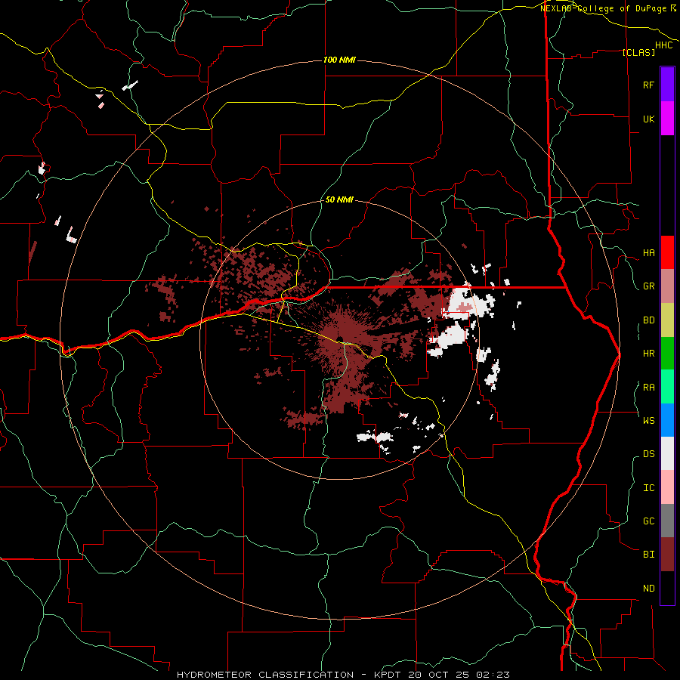This screenshot has width=680, height=680.
Task: Click the GR legend color swatch
Action: 667,286
